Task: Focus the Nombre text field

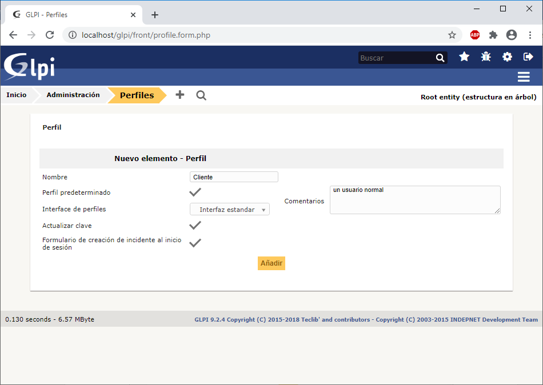Action: coord(234,177)
